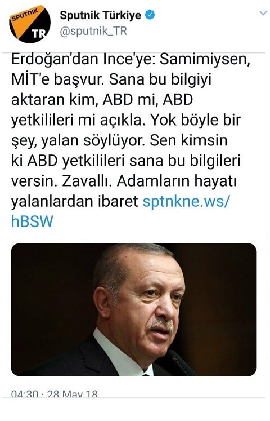Click the TR letters in avatar

(x=39, y=34)
